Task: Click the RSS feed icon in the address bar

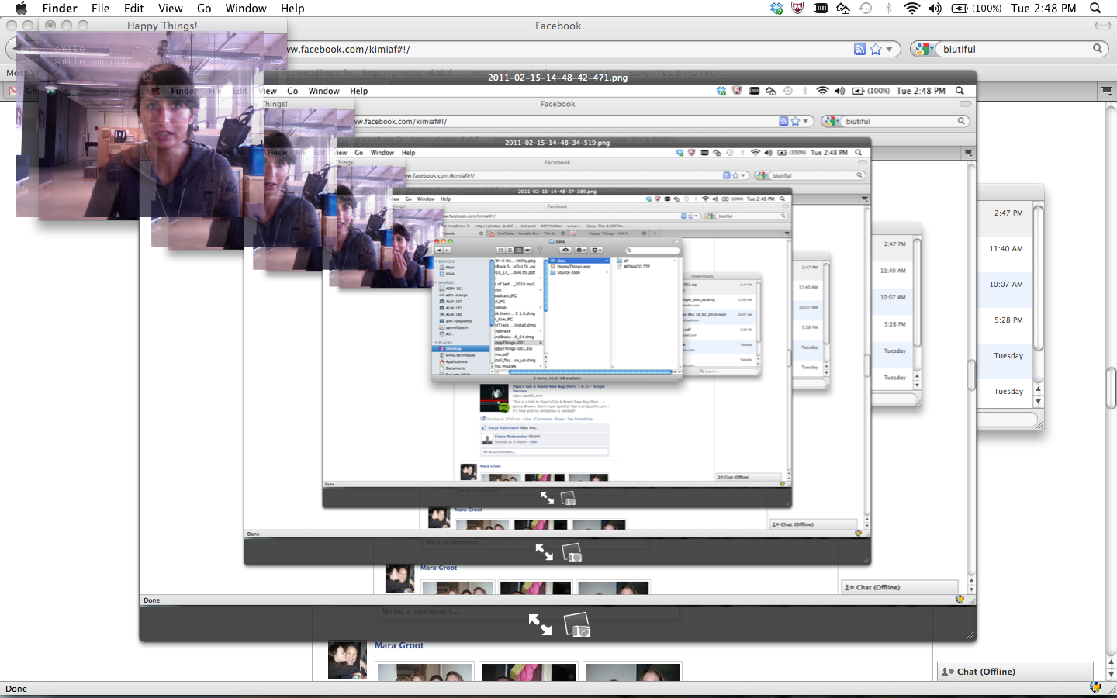Action: pyautogui.click(x=859, y=49)
